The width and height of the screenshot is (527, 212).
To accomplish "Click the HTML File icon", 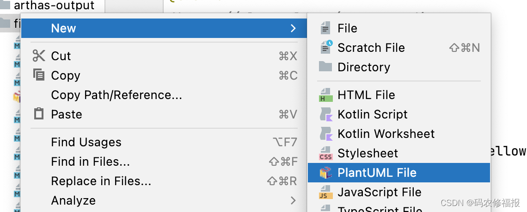I will [x=325, y=95].
